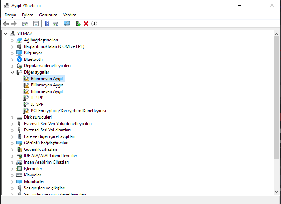
Task: Click the Forward arrow in the toolbar
Action: pyautogui.click(x=14, y=24)
